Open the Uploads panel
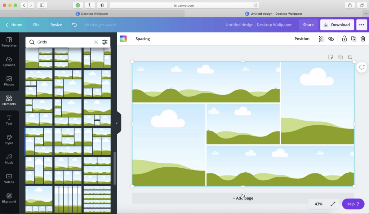This screenshot has height=214, width=369. (9, 61)
